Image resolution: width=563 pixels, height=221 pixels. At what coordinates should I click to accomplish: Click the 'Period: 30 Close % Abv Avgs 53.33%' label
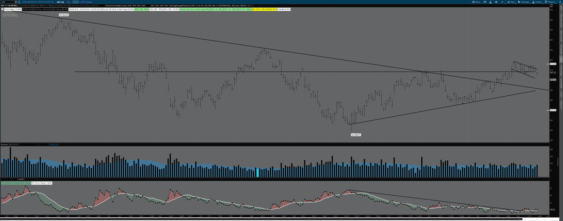(x=118, y=9)
